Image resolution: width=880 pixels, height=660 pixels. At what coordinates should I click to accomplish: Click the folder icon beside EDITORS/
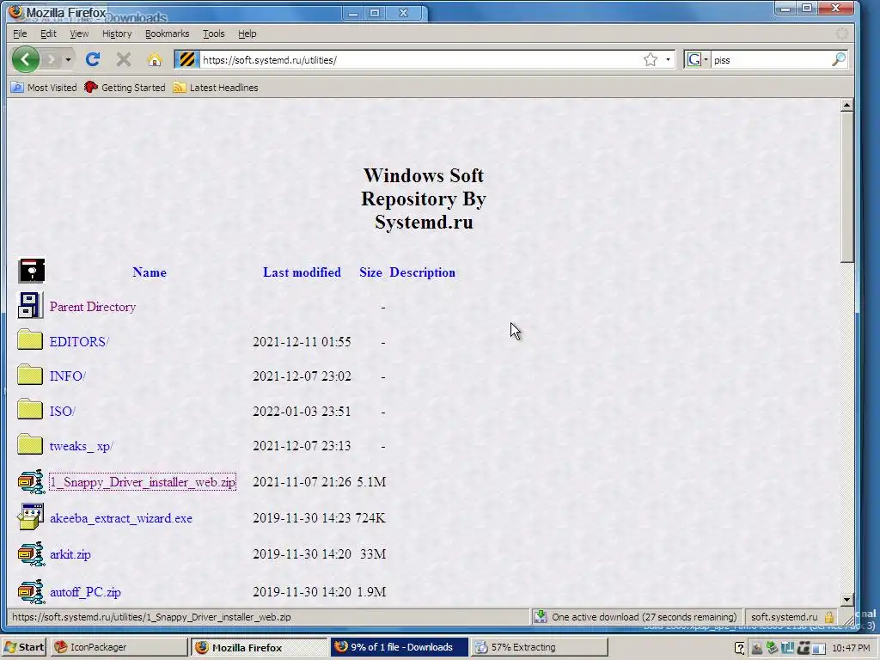point(30,339)
